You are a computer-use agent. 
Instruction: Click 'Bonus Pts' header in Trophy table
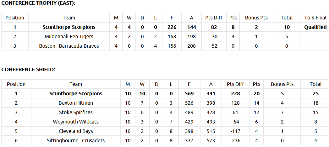point(256,18)
